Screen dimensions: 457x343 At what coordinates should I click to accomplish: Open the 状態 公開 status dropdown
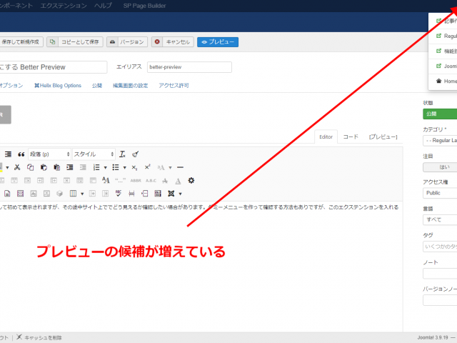(440, 114)
